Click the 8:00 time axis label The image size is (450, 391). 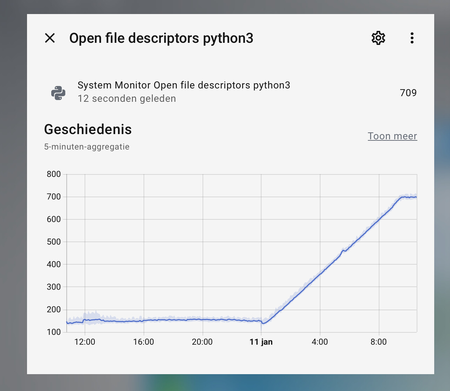point(378,342)
